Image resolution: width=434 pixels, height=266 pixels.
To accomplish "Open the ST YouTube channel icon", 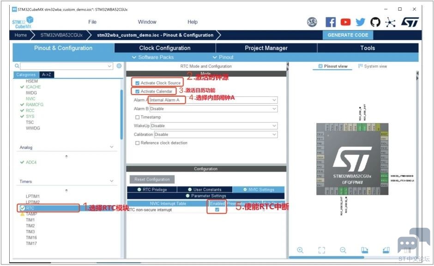I will click(345, 22).
